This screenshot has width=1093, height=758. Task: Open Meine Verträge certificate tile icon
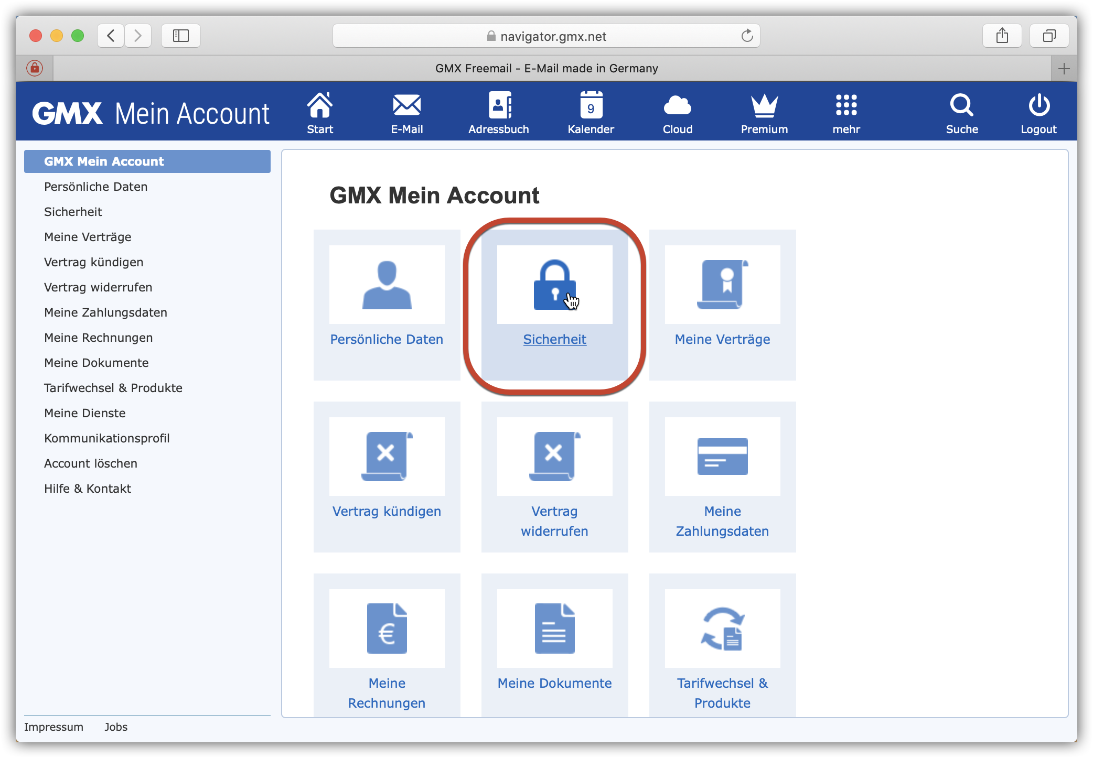click(723, 285)
